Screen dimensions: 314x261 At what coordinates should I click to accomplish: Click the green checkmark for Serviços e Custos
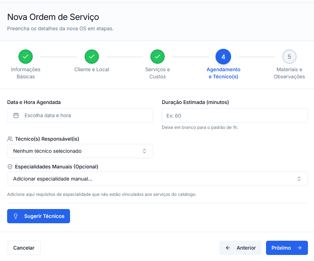[x=158, y=57]
